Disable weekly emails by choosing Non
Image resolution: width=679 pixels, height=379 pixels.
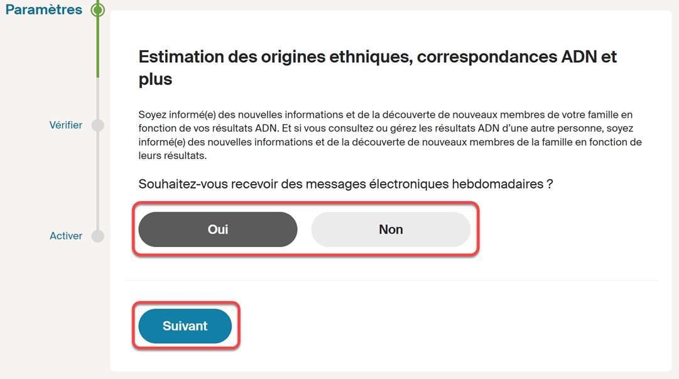(391, 229)
